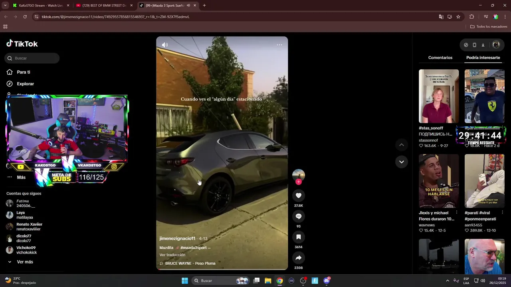This screenshot has width=511, height=287.
Task: Open Chrome extensions puzzle icon
Action: (471, 17)
